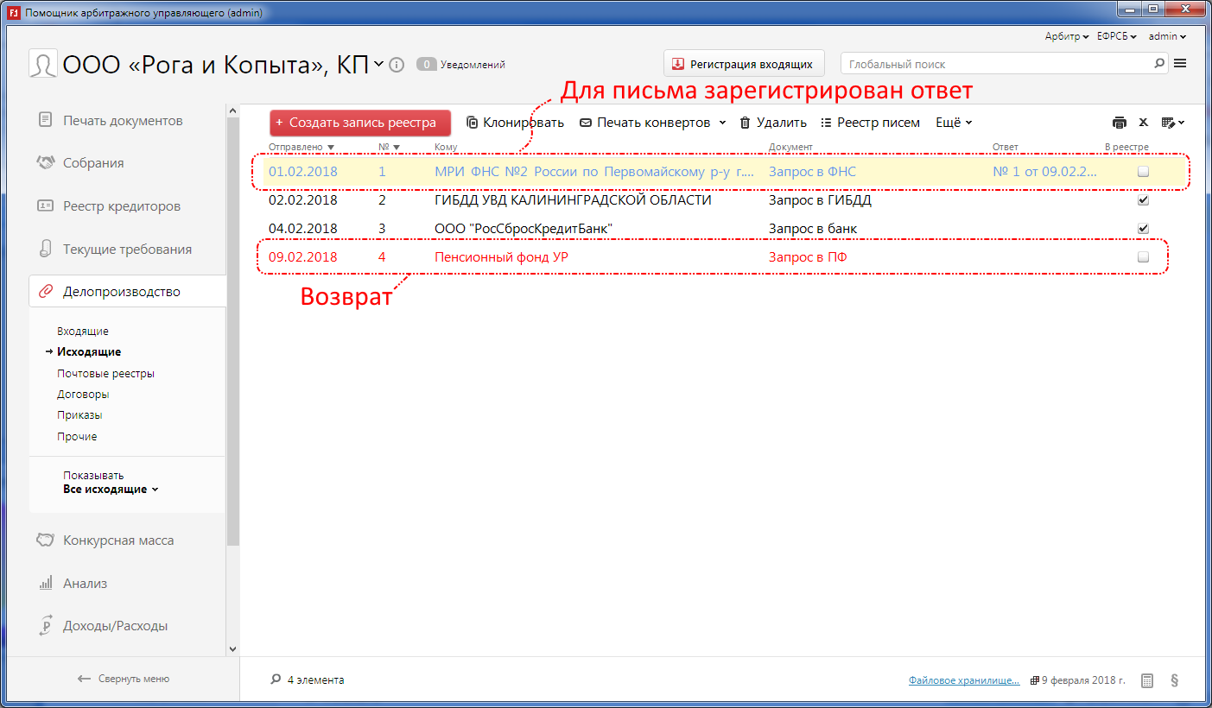Image resolution: width=1212 pixels, height=708 pixels.
Task: Click the info icon beside the company name
Action: (397, 65)
